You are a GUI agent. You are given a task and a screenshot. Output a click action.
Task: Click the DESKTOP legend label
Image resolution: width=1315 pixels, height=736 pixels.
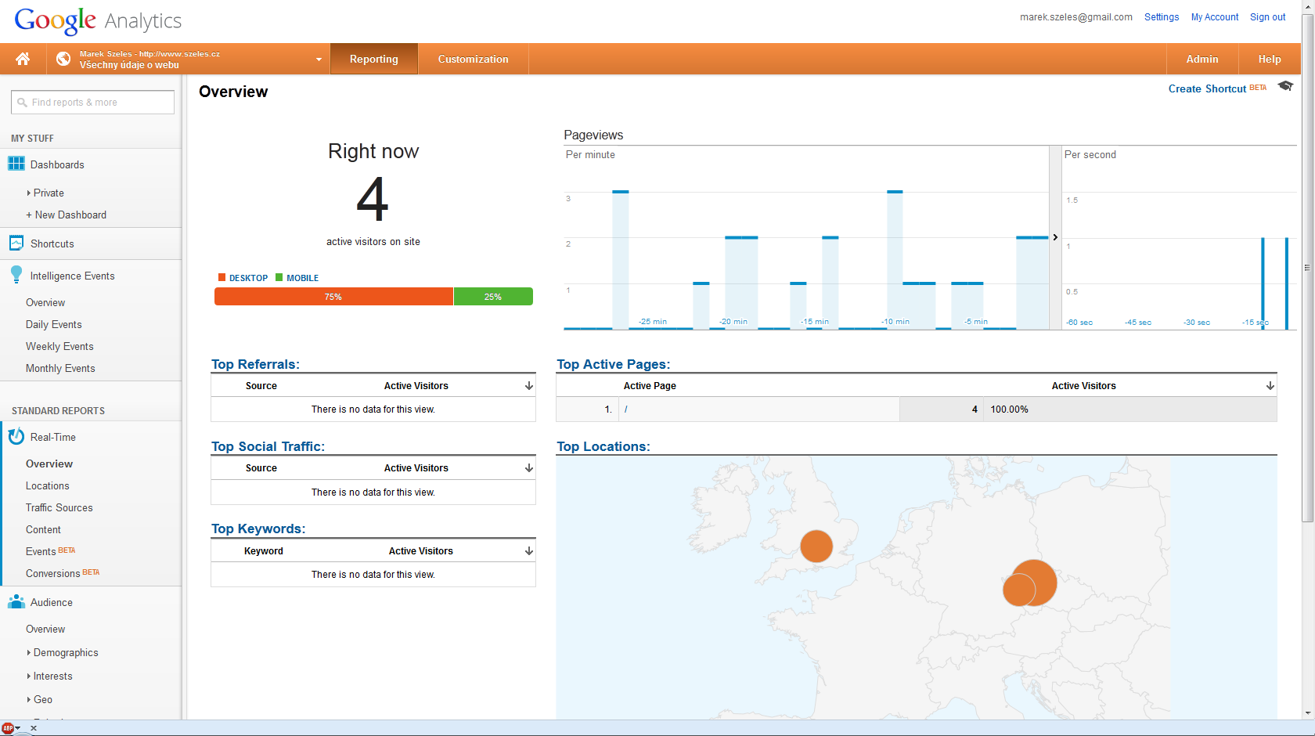pyautogui.click(x=248, y=278)
